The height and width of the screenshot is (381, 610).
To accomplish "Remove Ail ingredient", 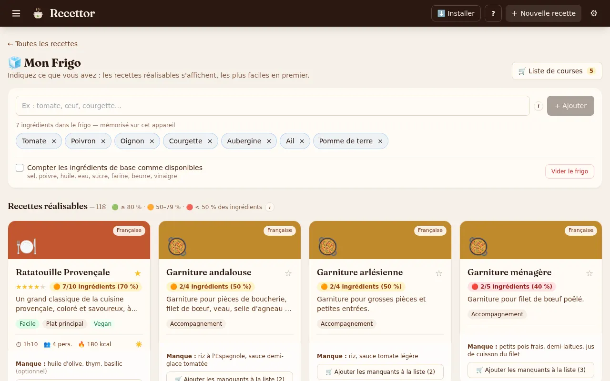I will click(302, 141).
